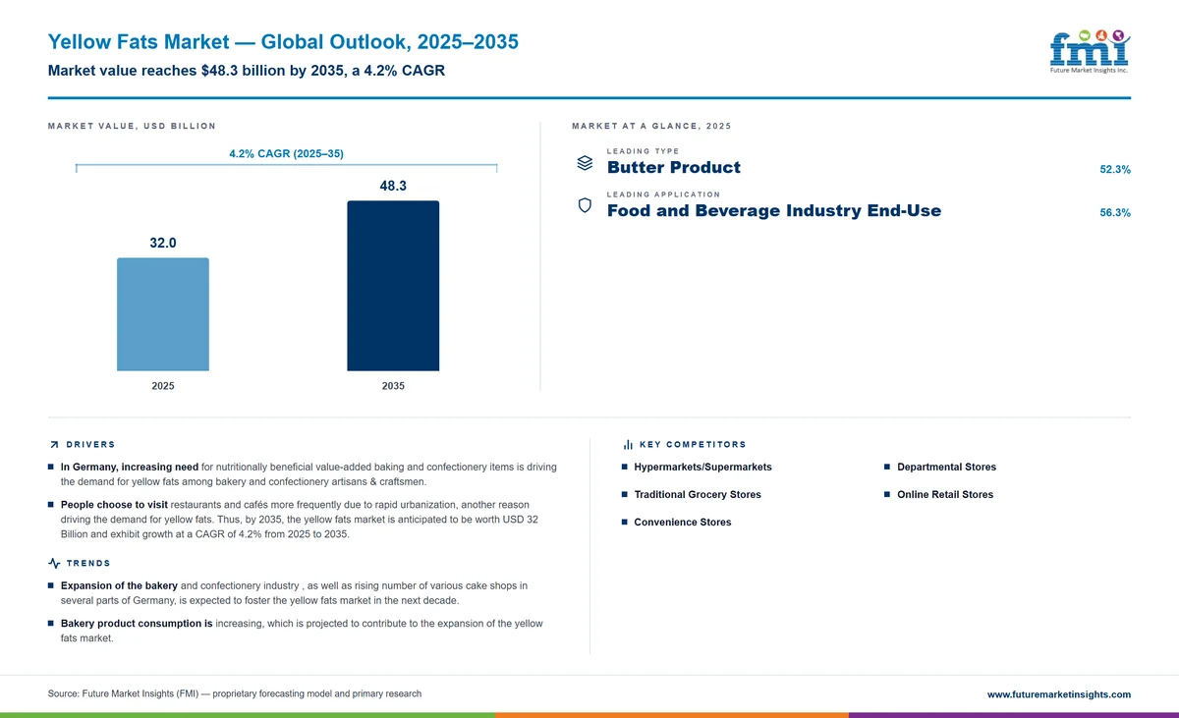
Task: Click the Market Value, USD Billion header
Action: pos(132,126)
